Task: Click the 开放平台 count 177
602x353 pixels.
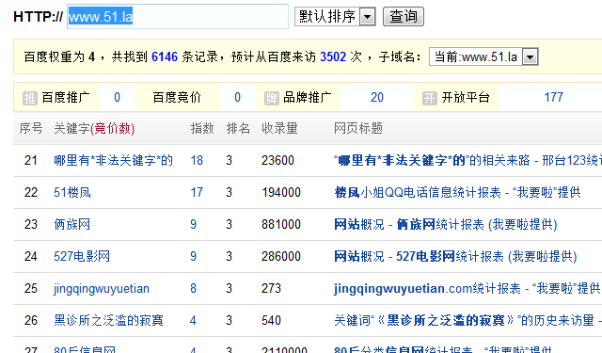Action: pos(553,98)
